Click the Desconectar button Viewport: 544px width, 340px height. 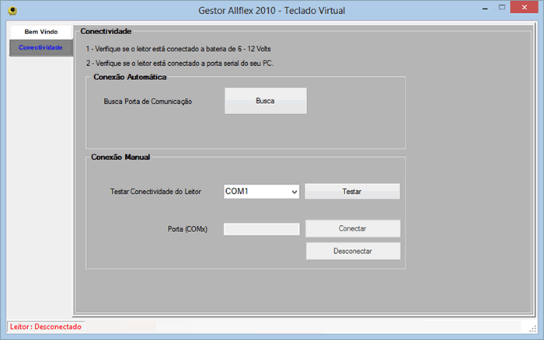click(353, 251)
